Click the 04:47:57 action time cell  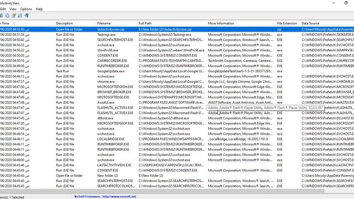coord(15,81)
